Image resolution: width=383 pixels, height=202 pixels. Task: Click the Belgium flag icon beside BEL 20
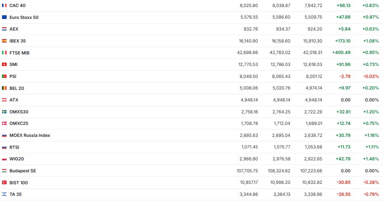coord(4,88)
